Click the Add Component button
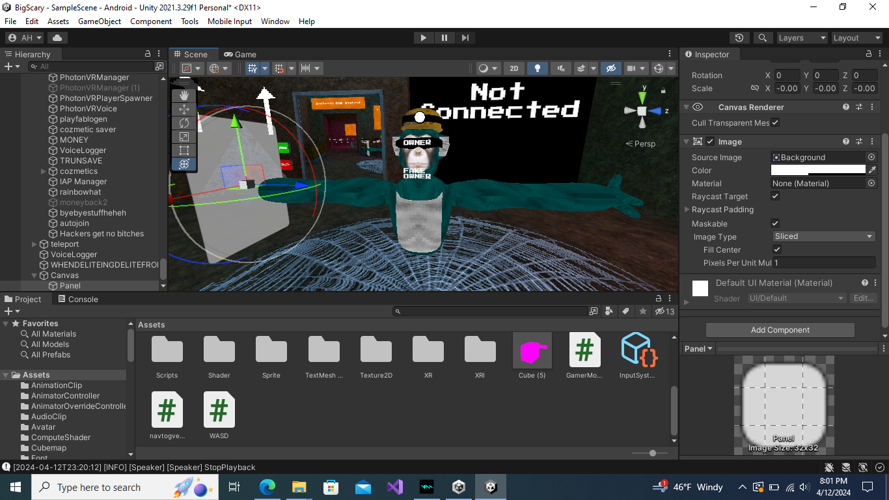The height and width of the screenshot is (500, 889). [780, 329]
